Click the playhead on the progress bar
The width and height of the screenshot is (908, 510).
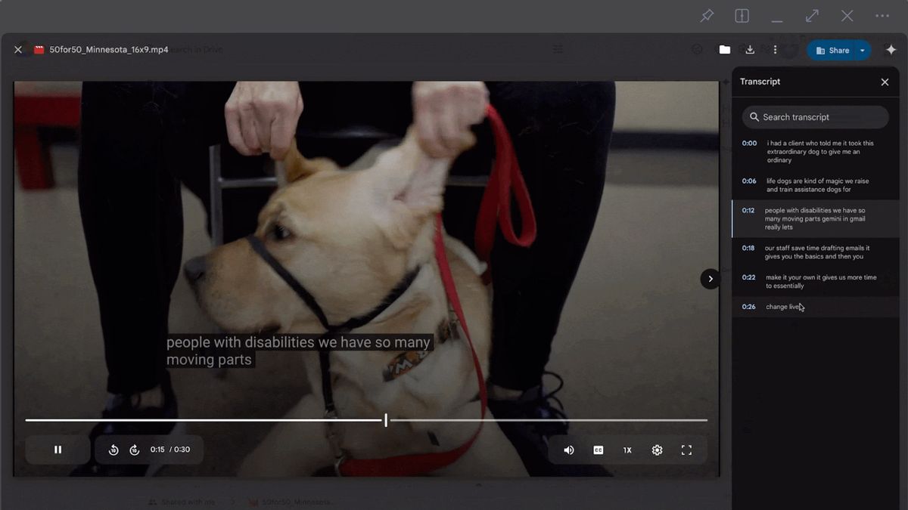tap(386, 420)
